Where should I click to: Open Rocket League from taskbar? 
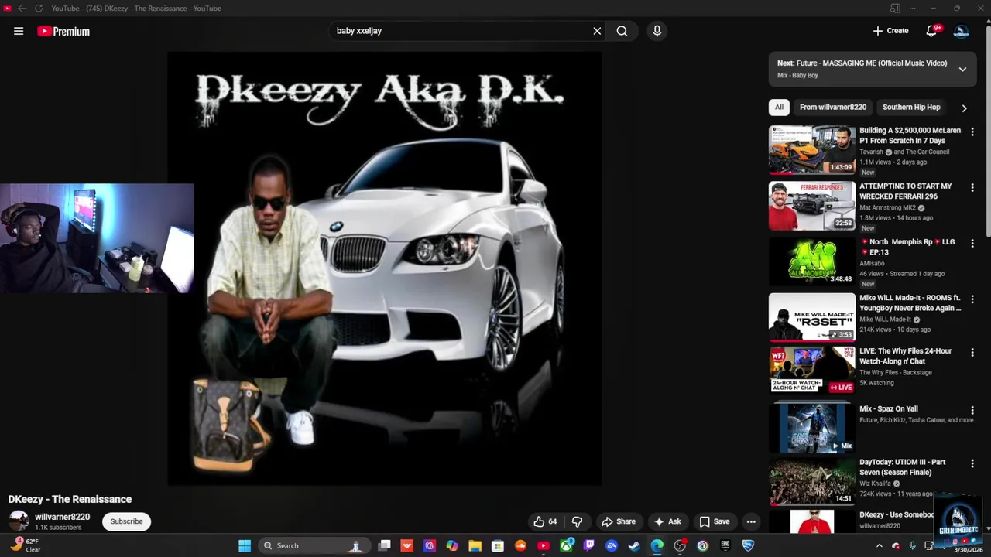coord(748,546)
